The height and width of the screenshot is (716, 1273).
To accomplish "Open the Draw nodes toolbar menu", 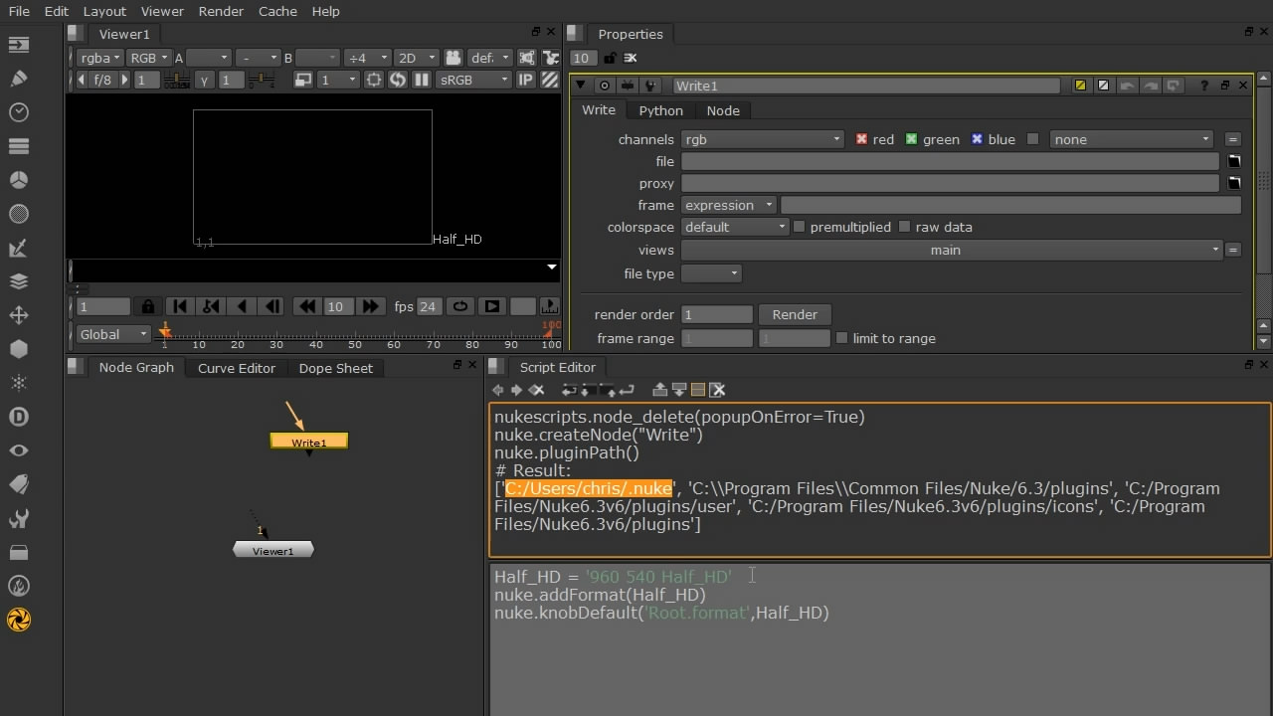I will pyautogui.click(x=18, y=79).
